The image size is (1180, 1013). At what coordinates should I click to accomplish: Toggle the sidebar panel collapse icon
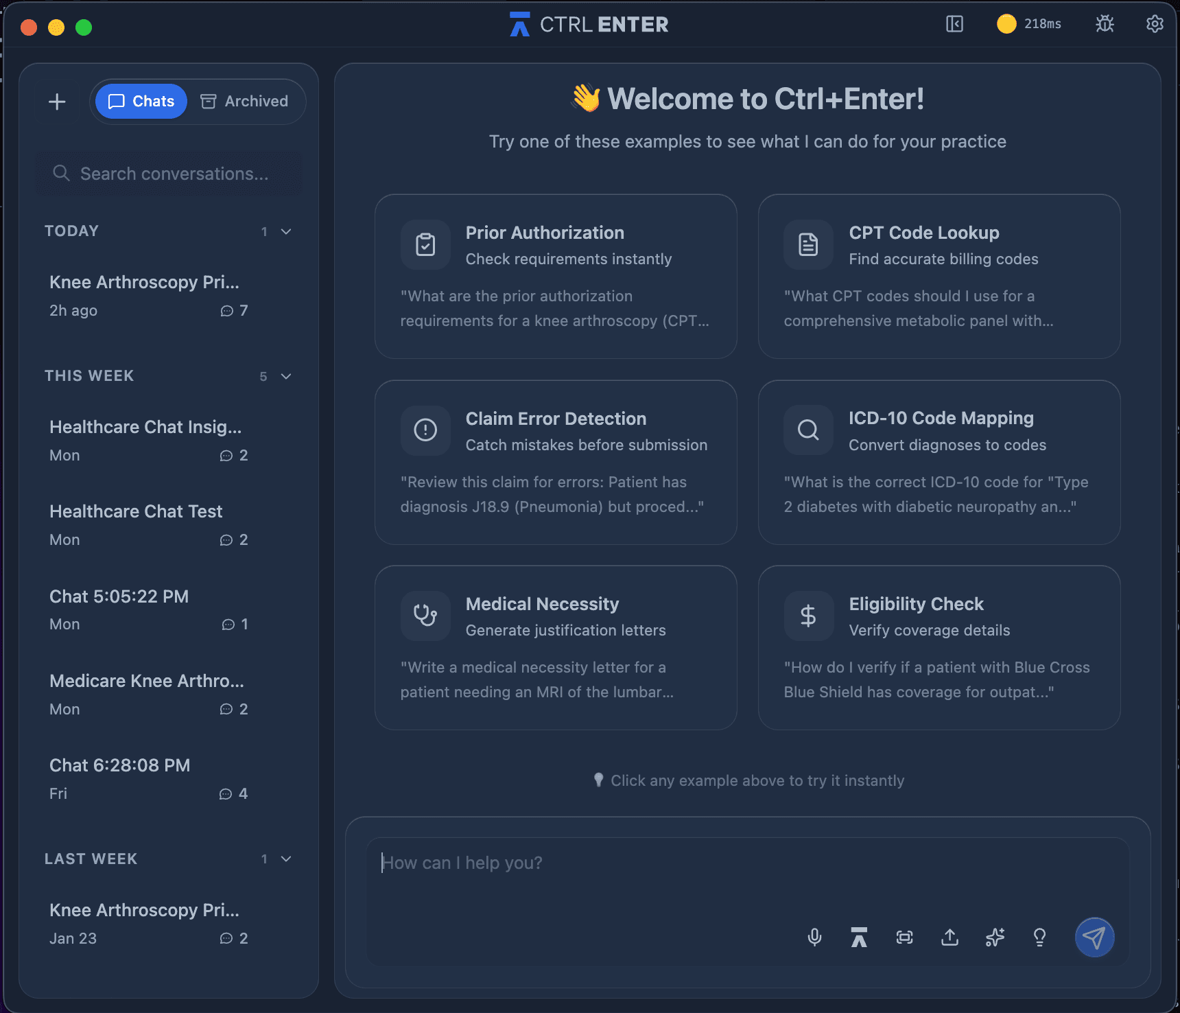(954, 24)
